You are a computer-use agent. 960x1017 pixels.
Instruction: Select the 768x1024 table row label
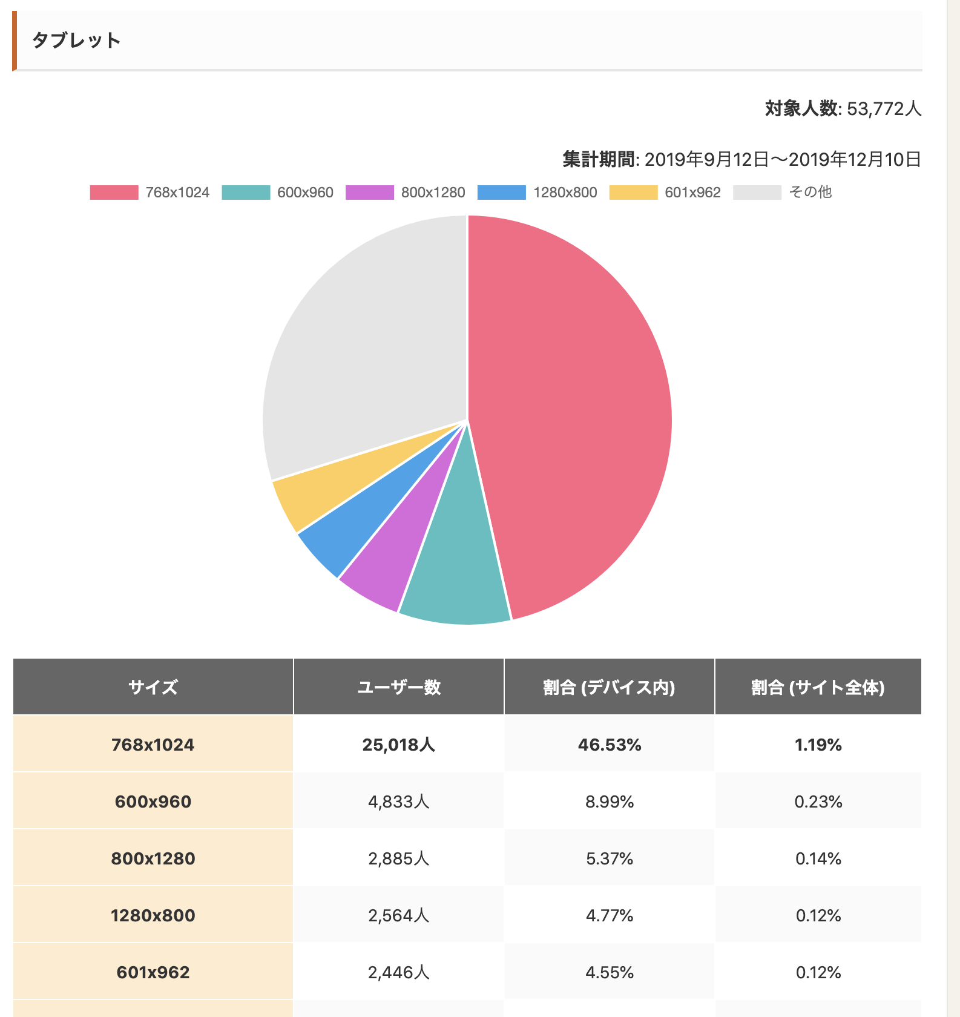click(x=153, y=745)
